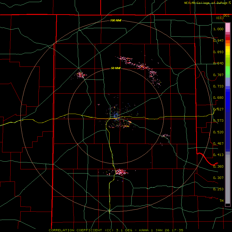Click the TH threshold label in legend
This screenshot has height=232, width=232.
click(221, 201)
